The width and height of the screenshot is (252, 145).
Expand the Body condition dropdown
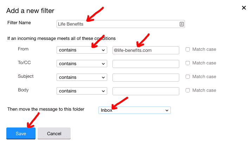pyautogui.click(x=82, y=91)
